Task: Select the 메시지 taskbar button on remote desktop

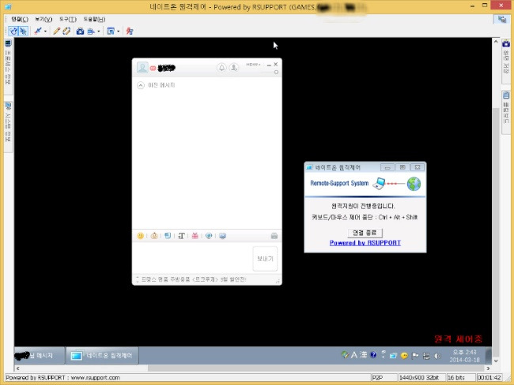Action: [39, 355]
